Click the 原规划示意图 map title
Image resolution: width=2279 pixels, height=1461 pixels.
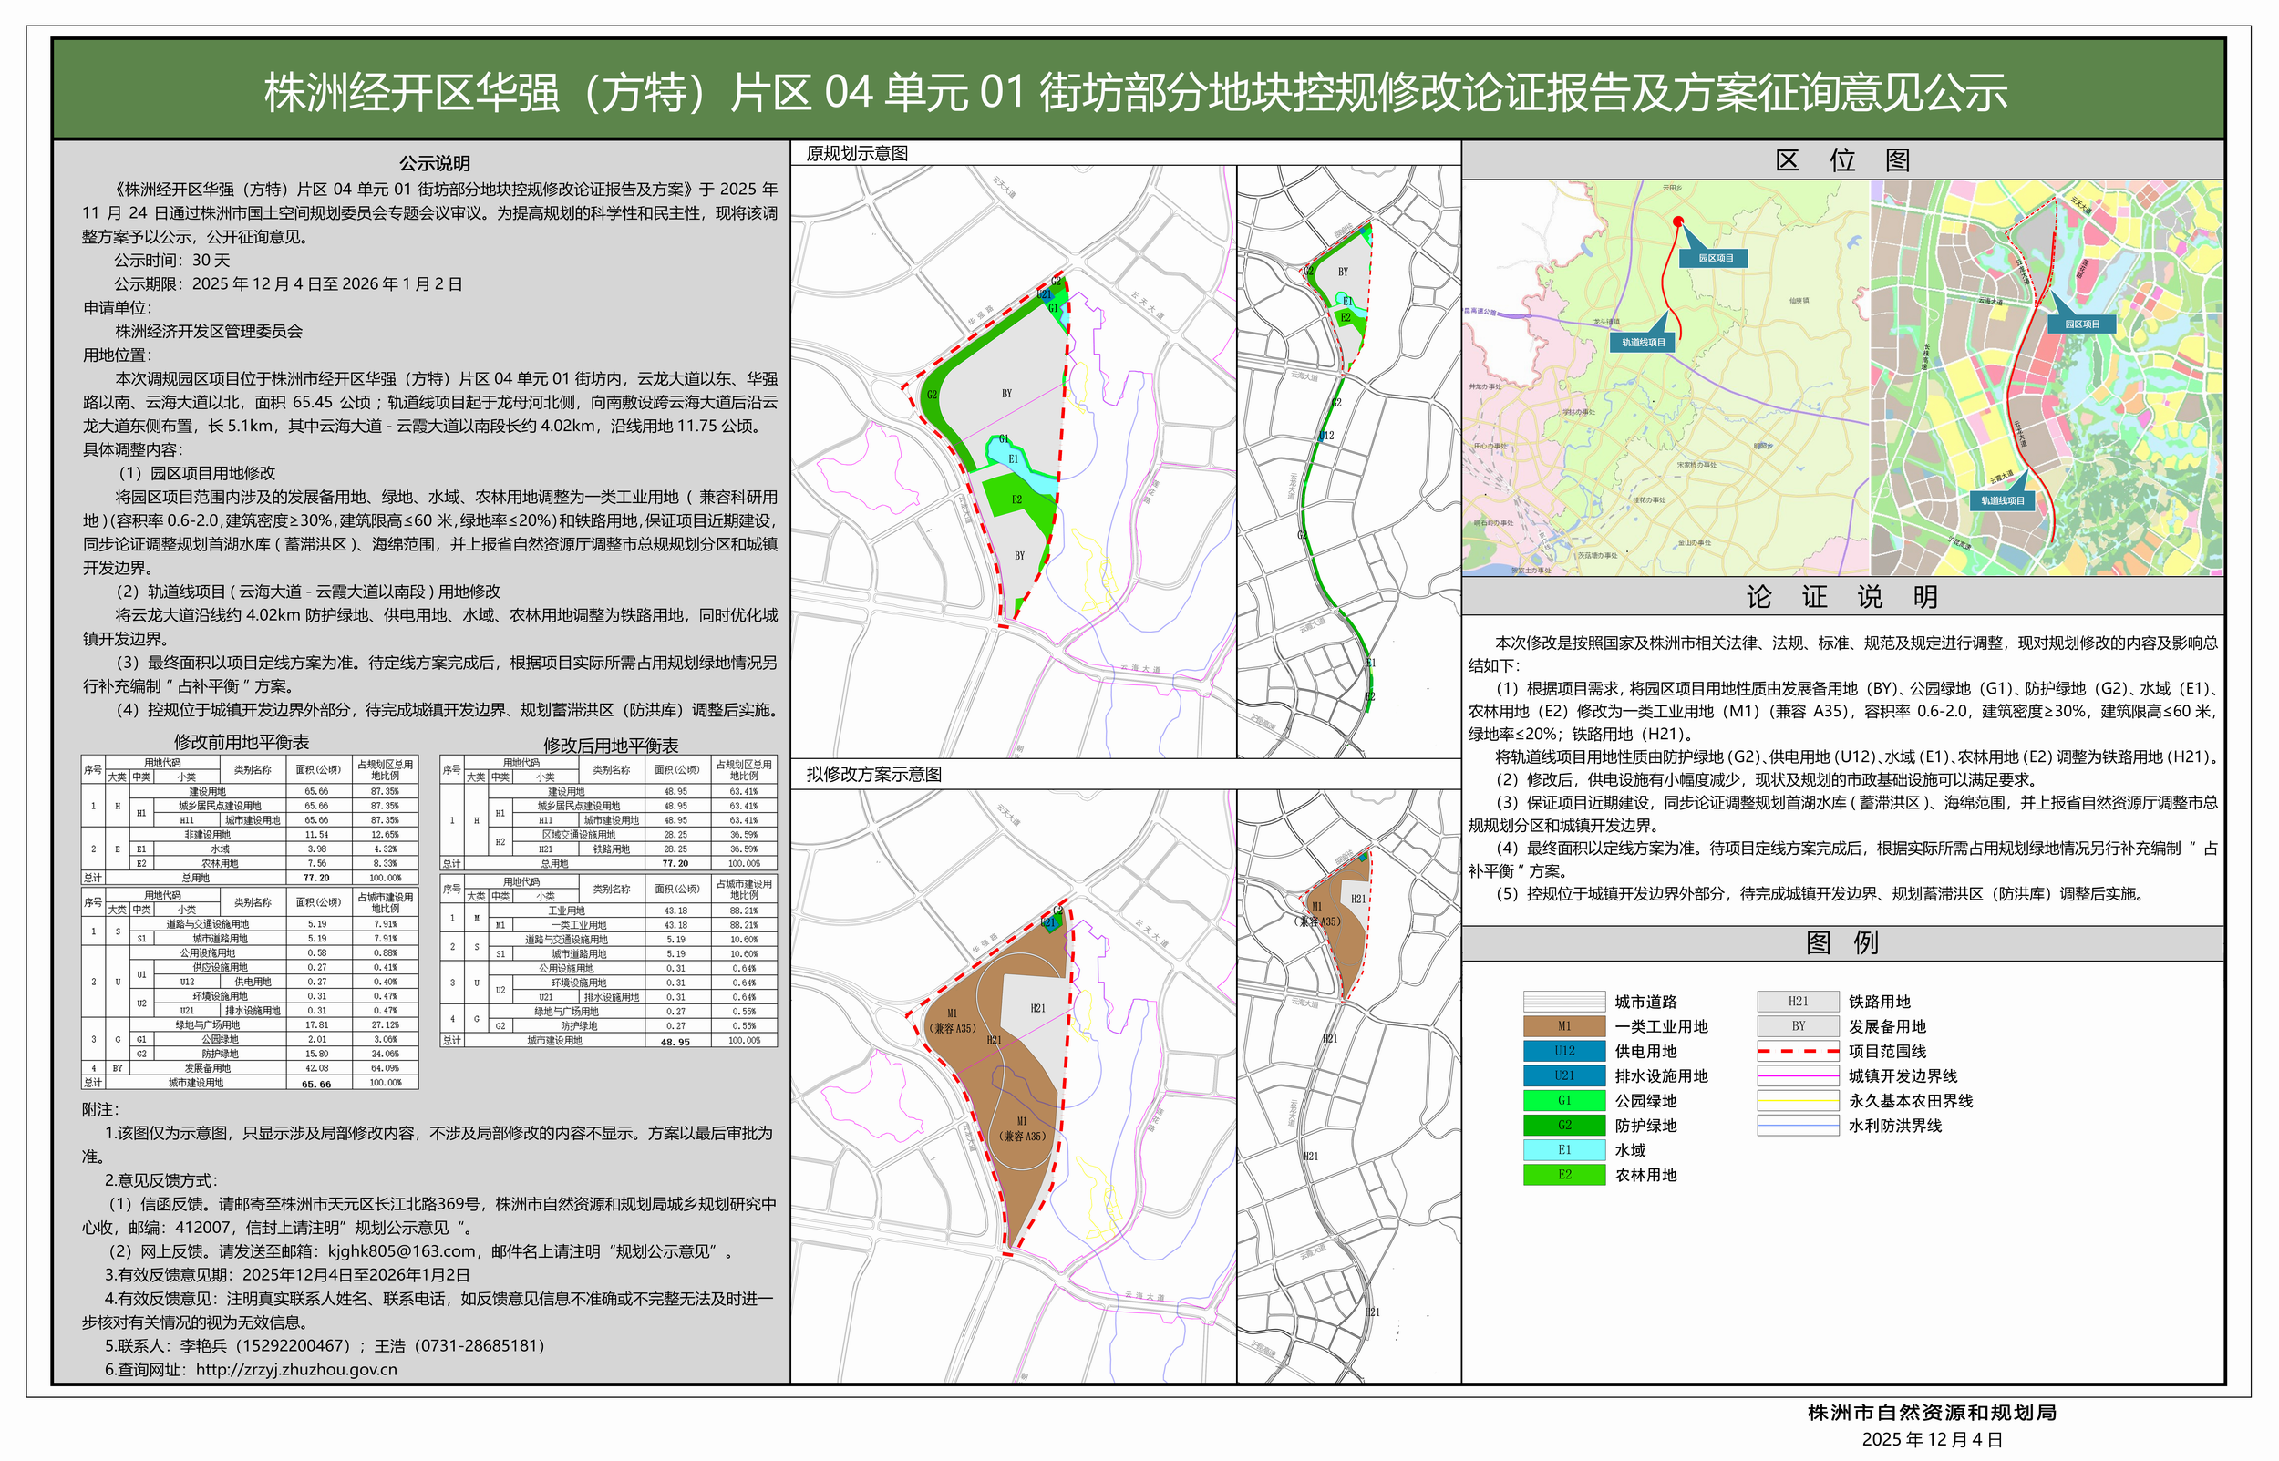tap(857, 154)
